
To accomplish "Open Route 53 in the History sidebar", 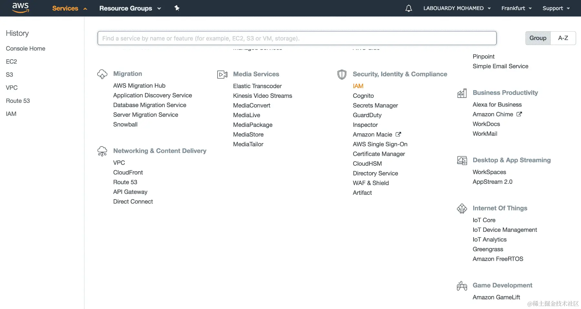I will (18, 101).
